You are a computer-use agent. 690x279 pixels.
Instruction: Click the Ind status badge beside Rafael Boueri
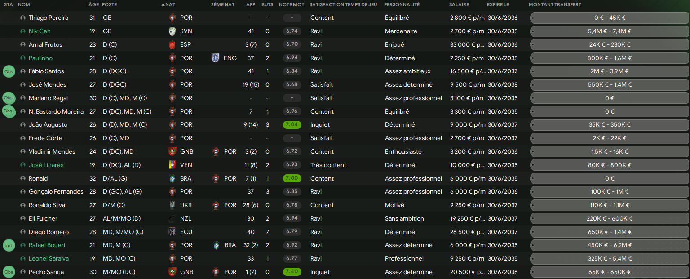[x=9, y=245]
